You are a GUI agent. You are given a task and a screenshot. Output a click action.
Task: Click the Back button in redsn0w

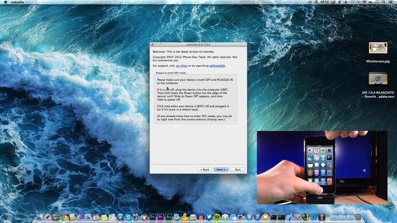click(x=205, y=170)
